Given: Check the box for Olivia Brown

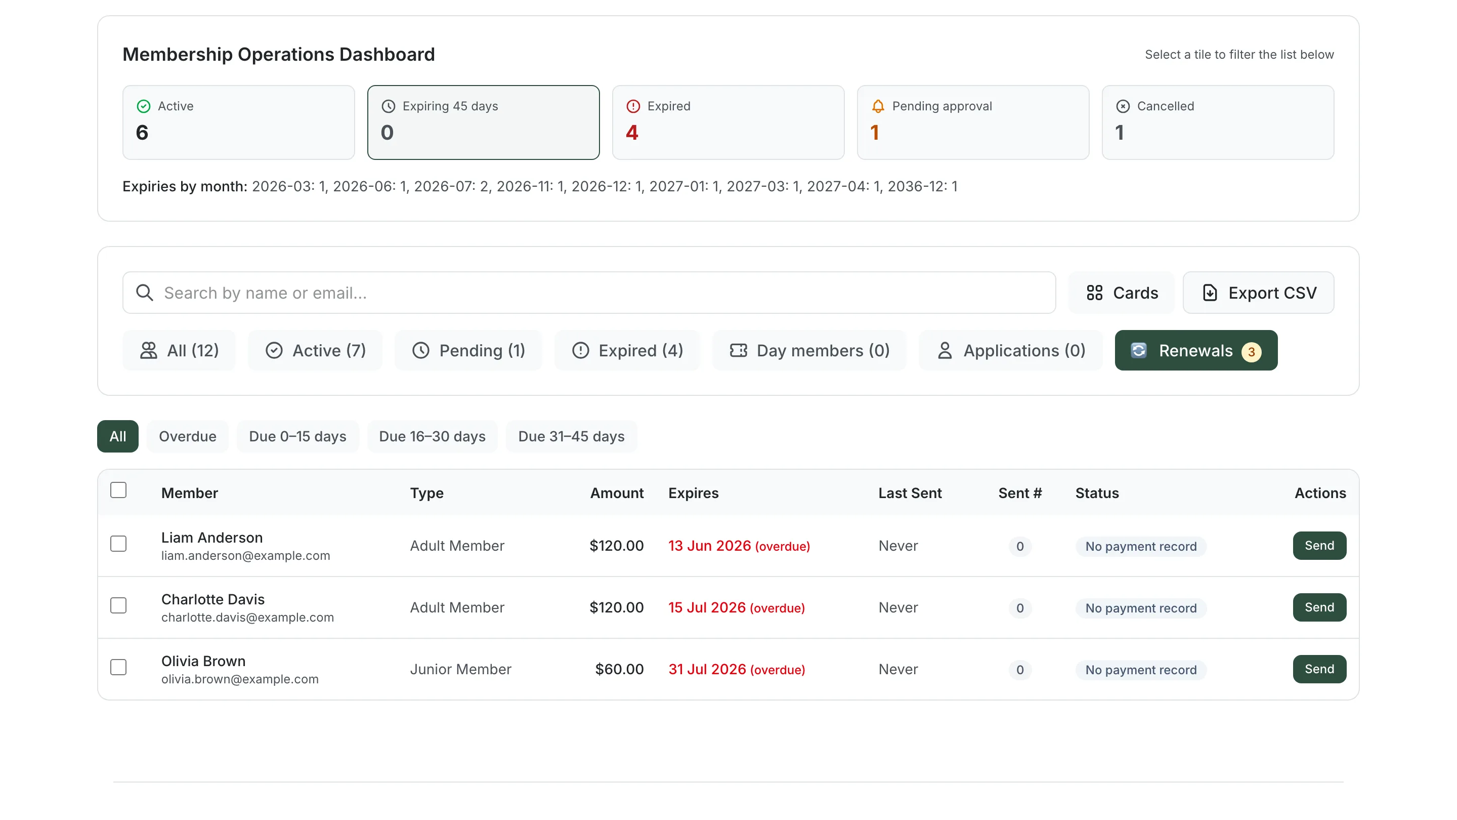Looking at the screenshot, I should [x=118, y=667].
